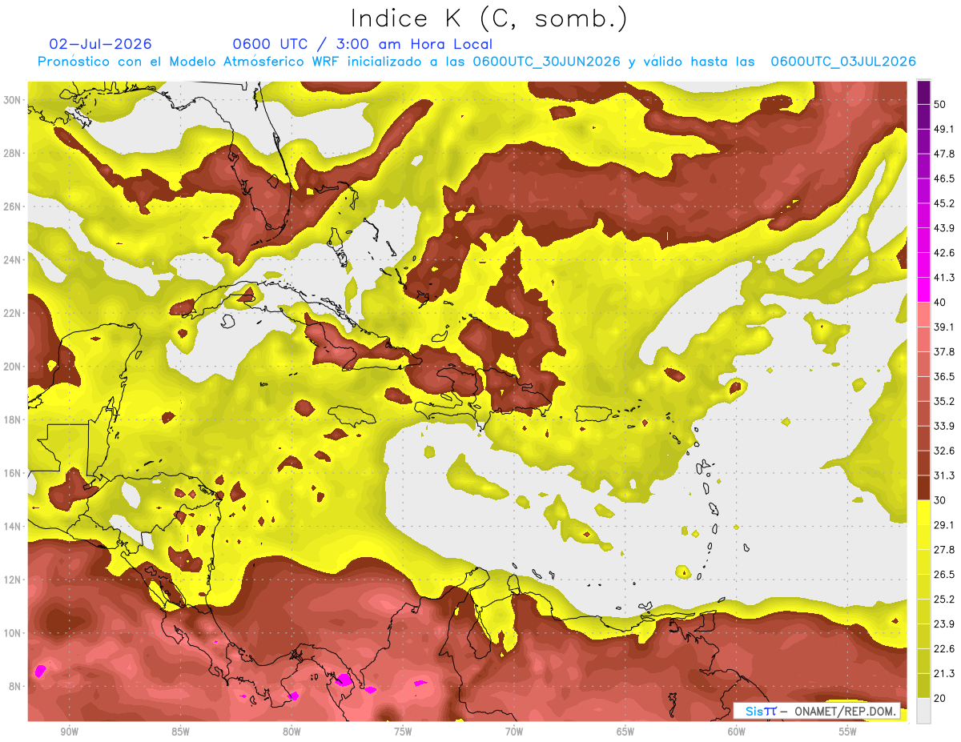Viewport: 961px width, 742px height.
Task: Click color scale value '20' at the bottom
Action: click(941, 698)
